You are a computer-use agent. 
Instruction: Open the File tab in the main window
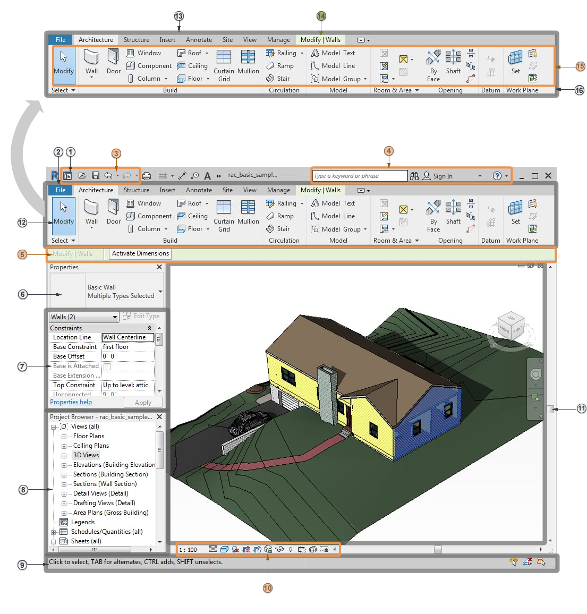pyautogui.click(x=61, y=190)
